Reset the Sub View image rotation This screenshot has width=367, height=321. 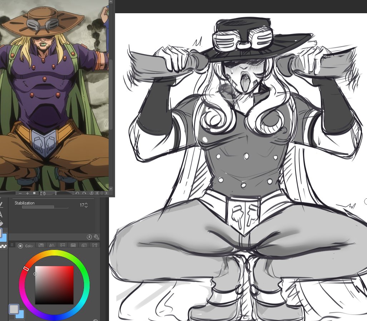(x=91, y=193)
